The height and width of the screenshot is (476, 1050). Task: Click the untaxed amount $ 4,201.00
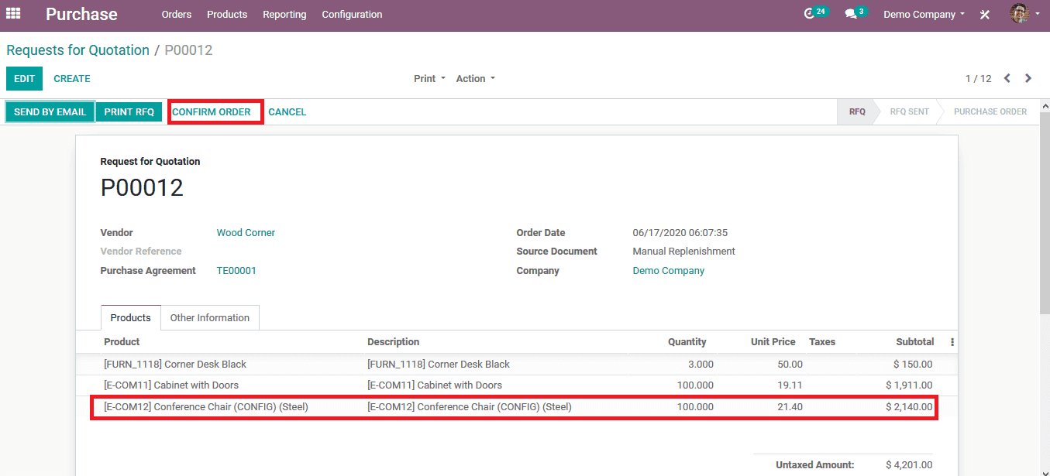click(909, 465)
